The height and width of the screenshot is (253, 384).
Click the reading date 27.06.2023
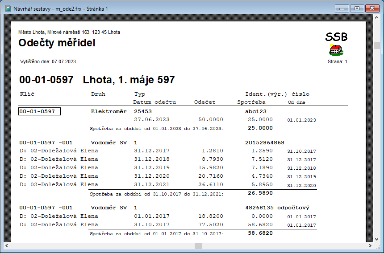pyautogui.click(x=152, y=120)
